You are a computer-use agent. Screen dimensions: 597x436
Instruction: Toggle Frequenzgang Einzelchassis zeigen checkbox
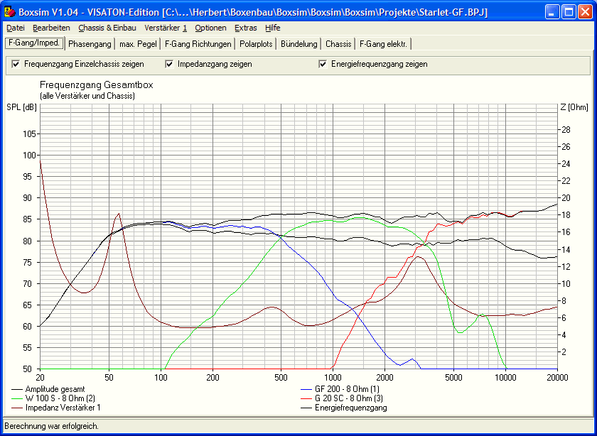pyautogui.click(x=16, y=64)
